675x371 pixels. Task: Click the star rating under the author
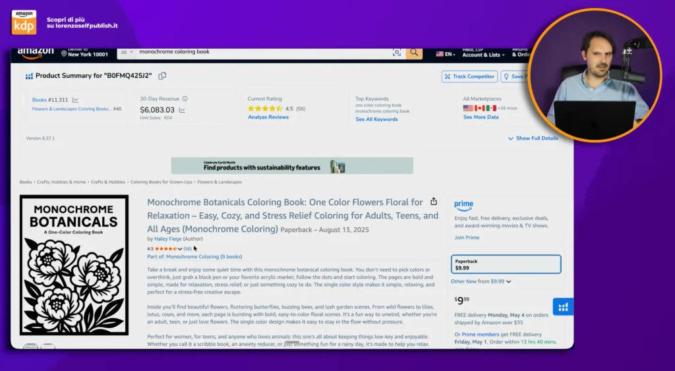165,249
